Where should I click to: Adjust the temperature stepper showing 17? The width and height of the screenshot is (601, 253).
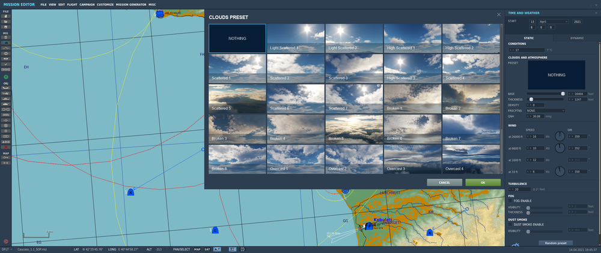pyautogui.click(x=526, y=50)
